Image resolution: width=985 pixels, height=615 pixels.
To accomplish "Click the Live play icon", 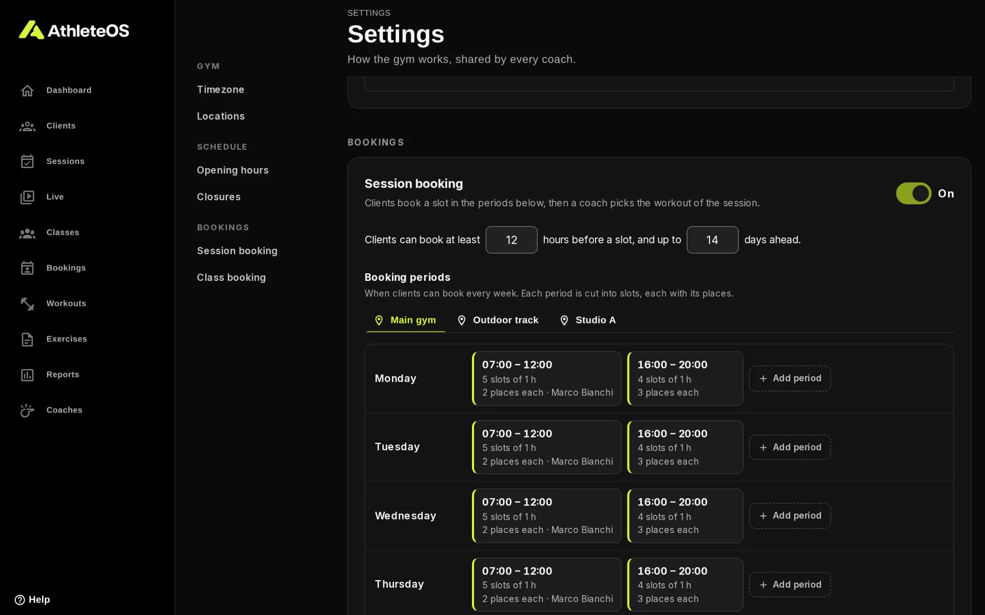I will pos(27,197).
